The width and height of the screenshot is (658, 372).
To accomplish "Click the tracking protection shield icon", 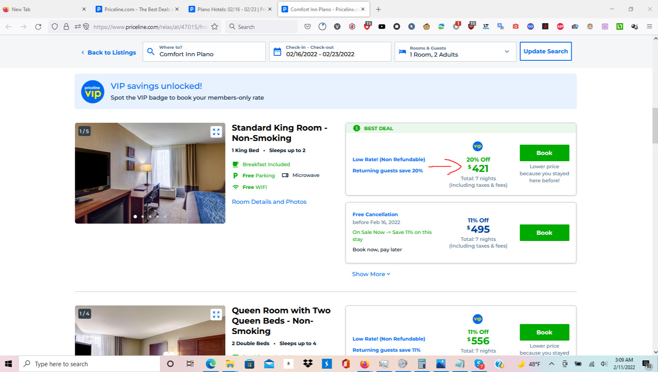I will (x=55, y=26).
